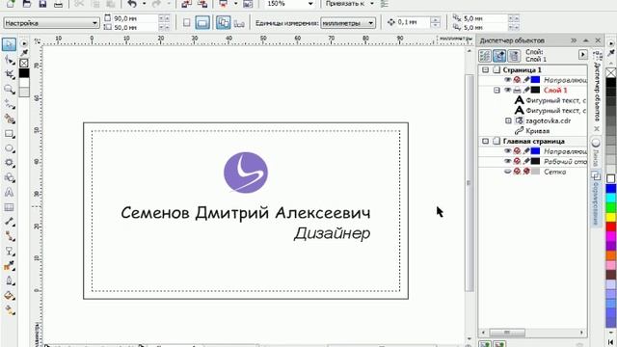Viewport: 617px width, 347px height.
Task: Click the nudge offset field 0,1 мм
Action: (x=413, y=22)
